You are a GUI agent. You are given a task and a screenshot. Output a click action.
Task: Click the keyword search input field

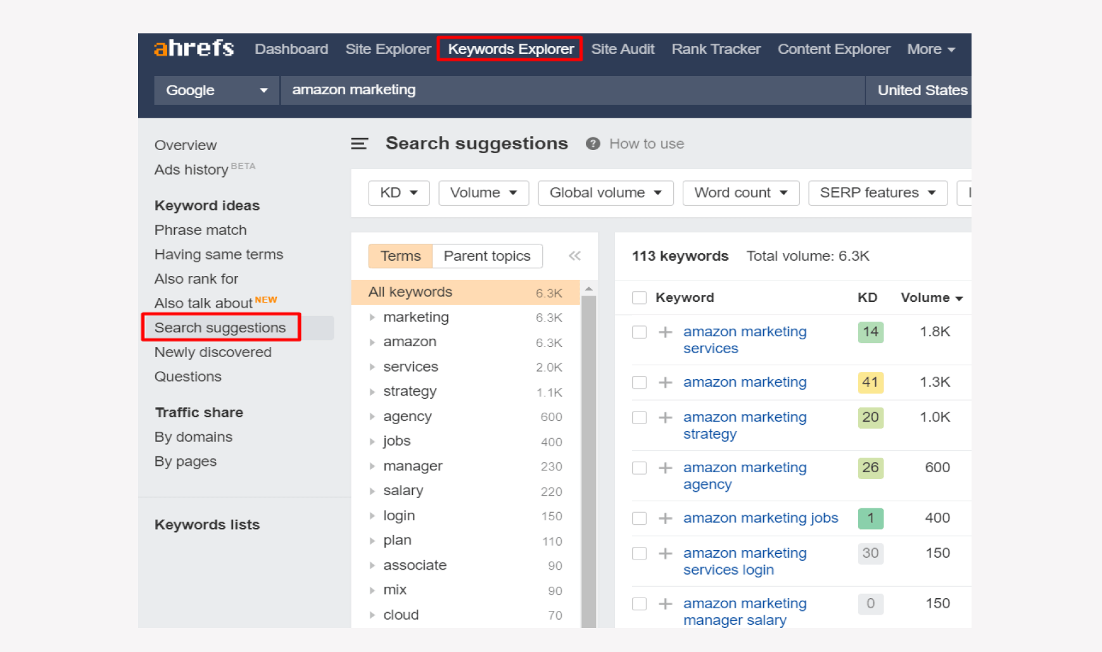[x=573, y=91]
